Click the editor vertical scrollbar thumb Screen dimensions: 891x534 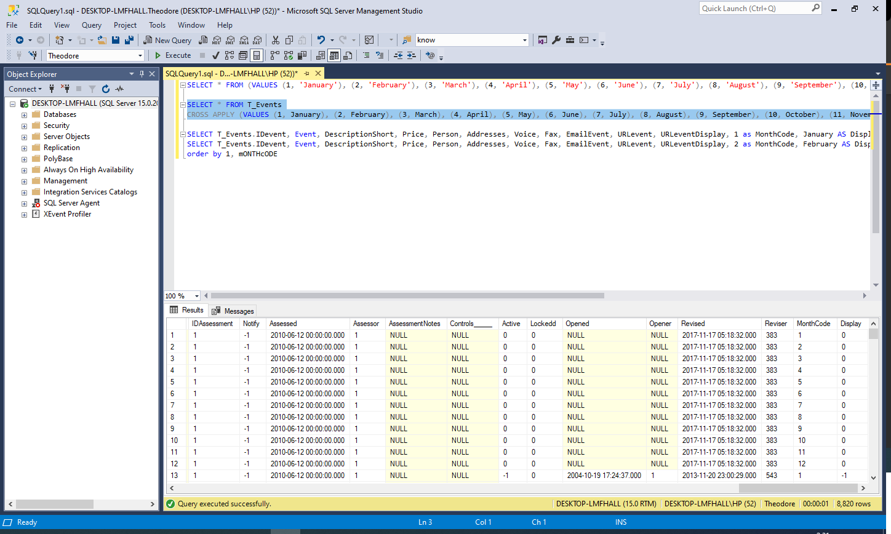pos(876,167)
